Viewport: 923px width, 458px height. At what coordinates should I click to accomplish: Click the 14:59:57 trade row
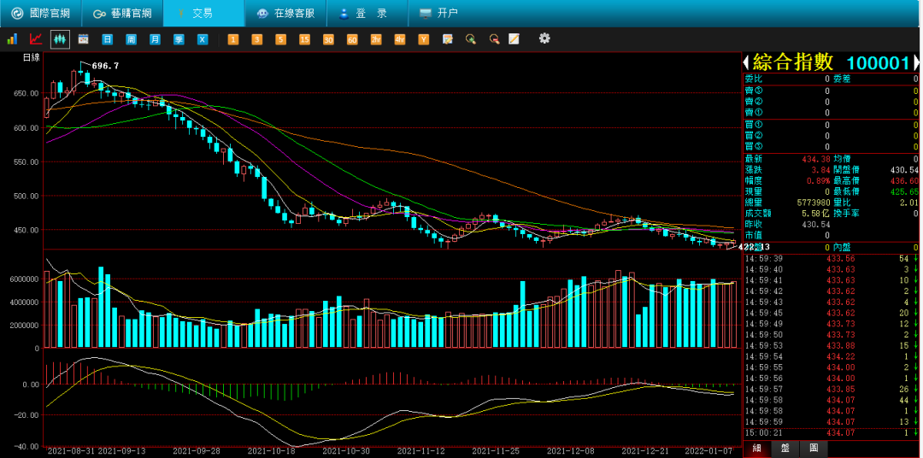click(831, 389)
